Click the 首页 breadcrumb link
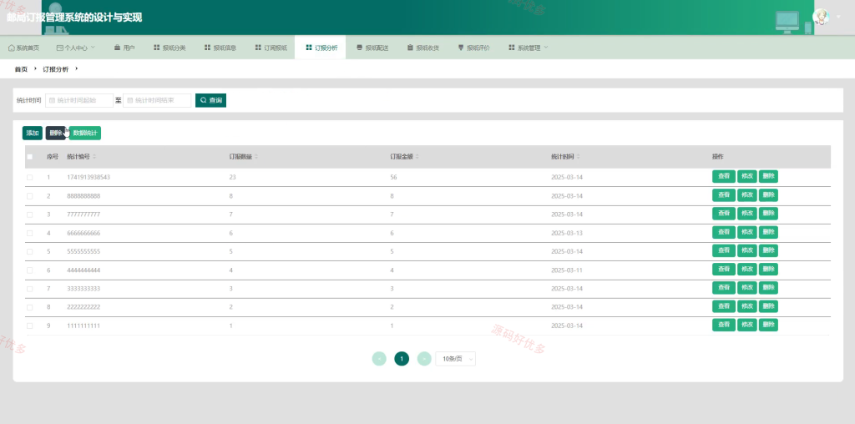Viewport: 855px width, 424px height. click(21, 69)
